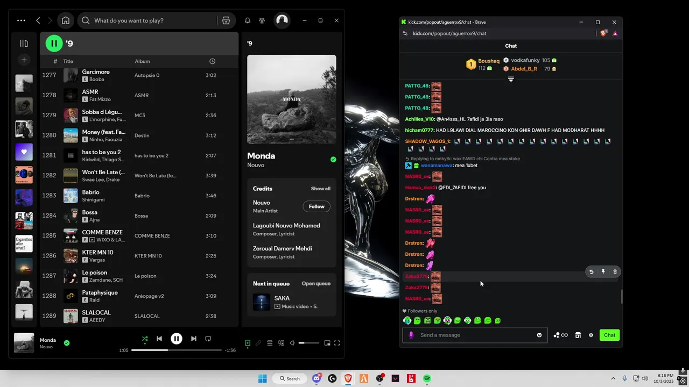Play queued track SAKA
The height and width of the screenshot is (387, 689).
[291, 302]
